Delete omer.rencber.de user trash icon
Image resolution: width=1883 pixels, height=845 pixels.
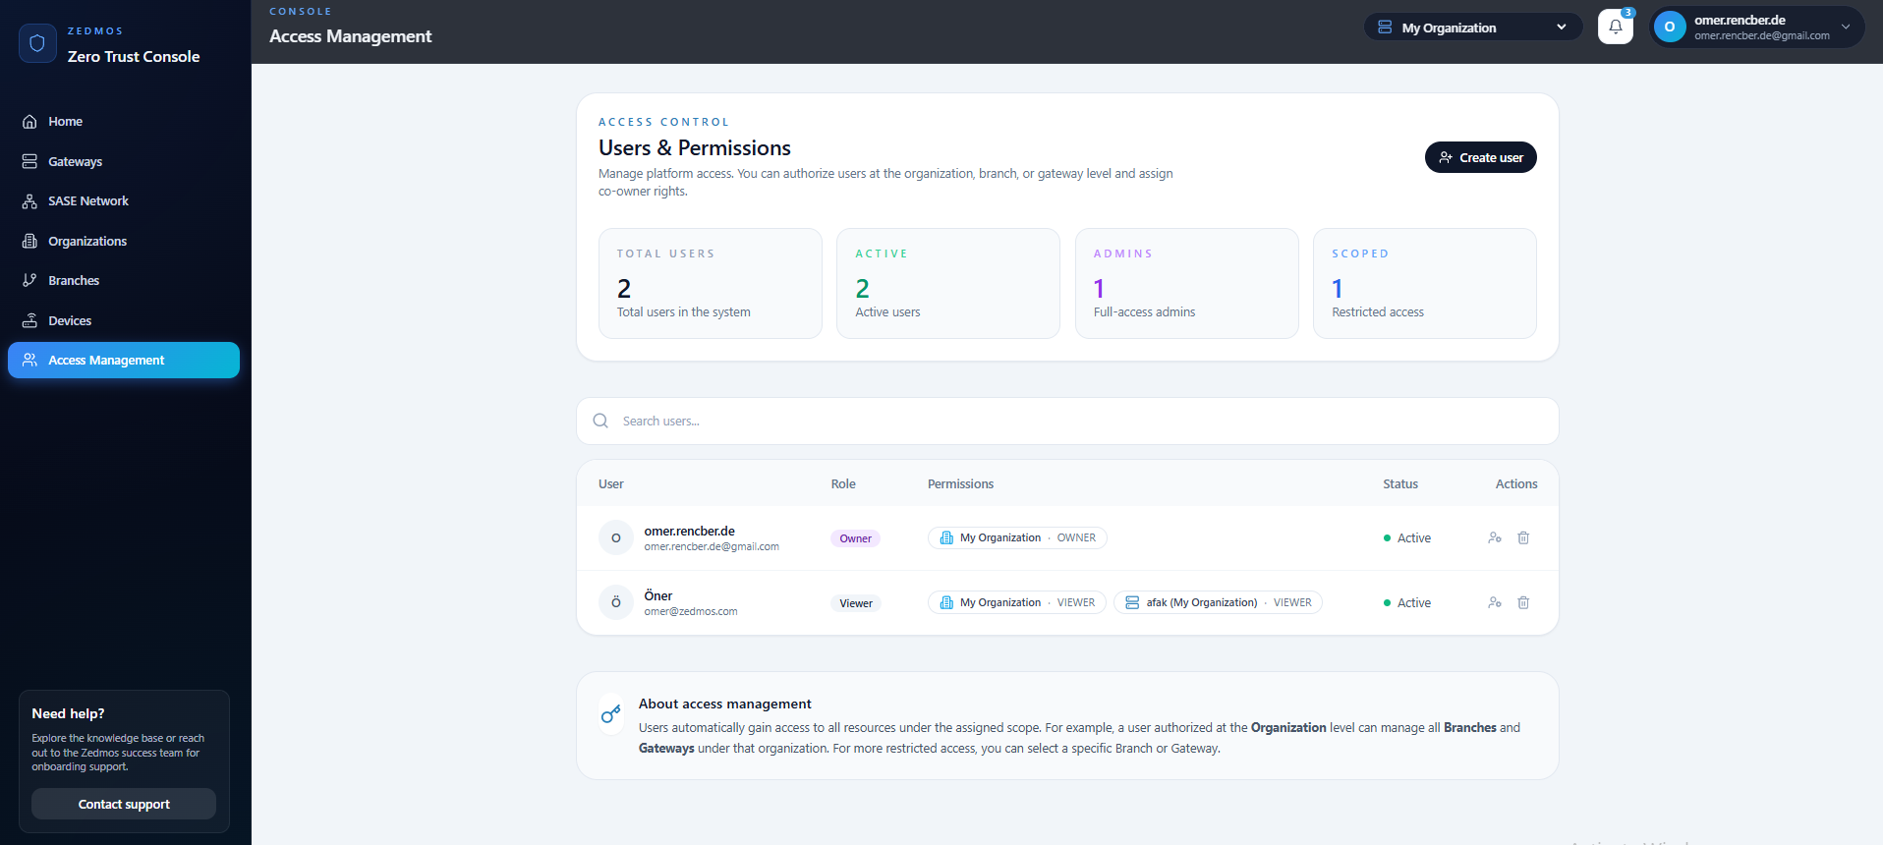pyautogui.click(x=1523, y=537)
